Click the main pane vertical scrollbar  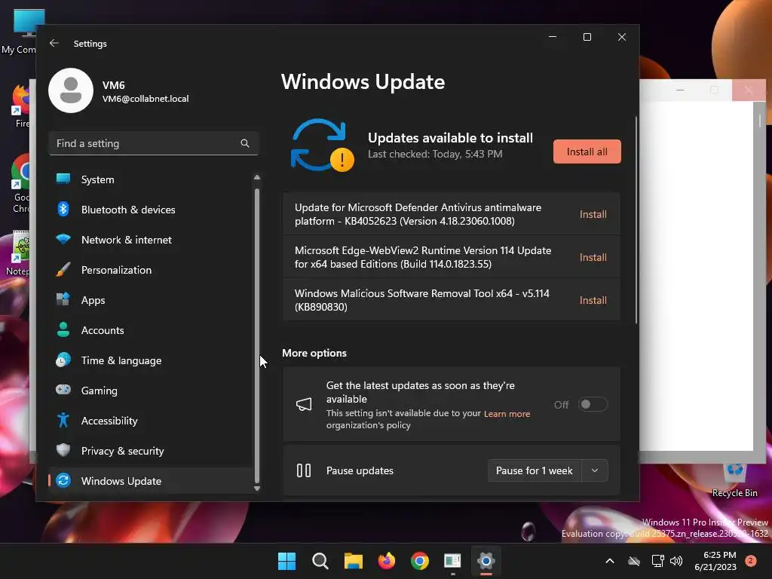636,219
